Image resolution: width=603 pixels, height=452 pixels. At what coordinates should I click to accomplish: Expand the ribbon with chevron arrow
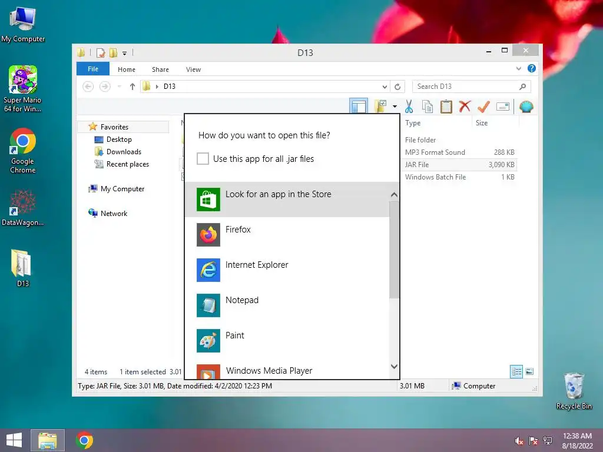point(518,68)
